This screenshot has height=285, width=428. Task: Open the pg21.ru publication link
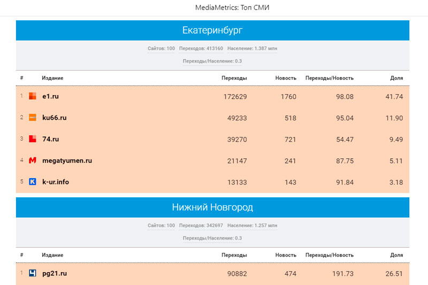(x=55, y=273)
